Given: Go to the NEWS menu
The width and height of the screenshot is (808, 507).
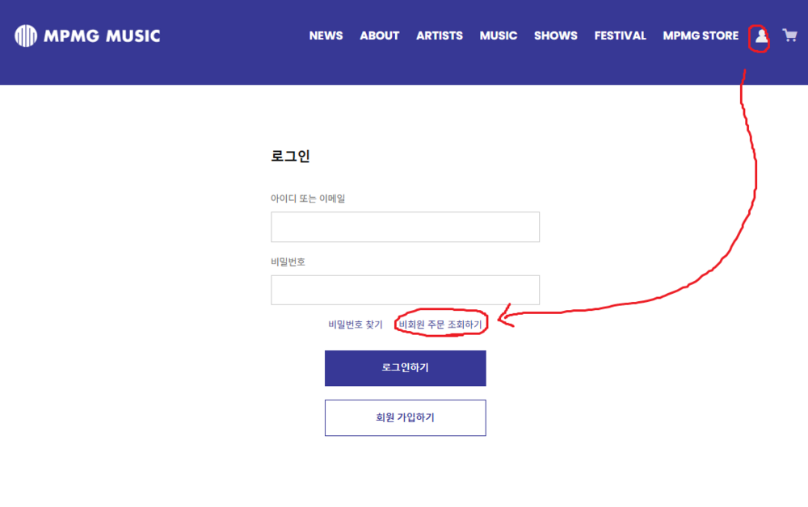Looking at the screenshot, I should click(326, 36).
